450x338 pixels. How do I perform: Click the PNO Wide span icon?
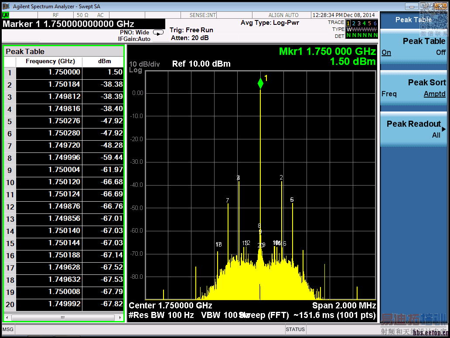point(158,32)
